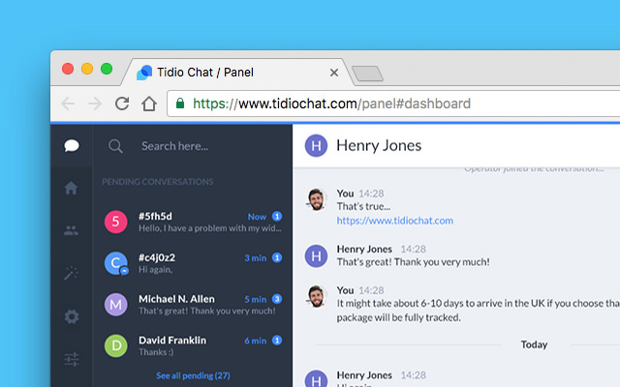
Task: Open the https://www.tidiochat.com link in chat
Action: click(394, 221)
